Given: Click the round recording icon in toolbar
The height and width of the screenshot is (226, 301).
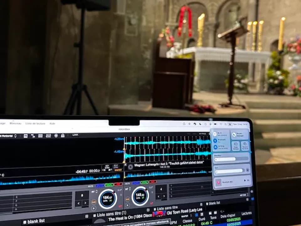Looking at the screenshot, I should coord(56,136).
